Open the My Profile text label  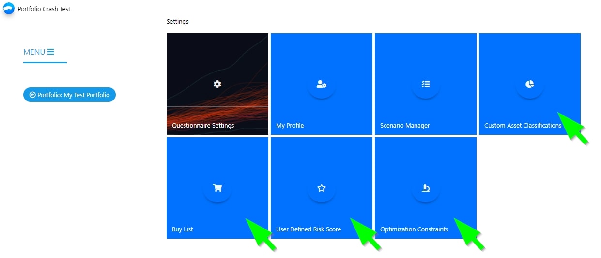click(x=290, y=126)
